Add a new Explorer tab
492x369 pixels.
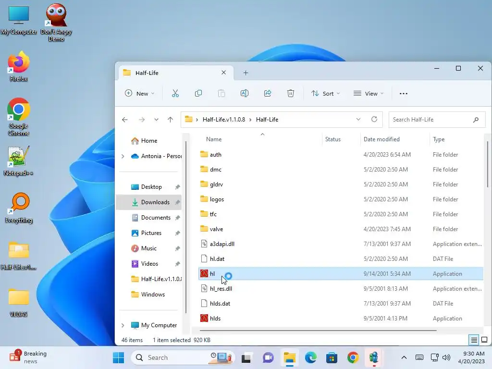click(x=246, y=73)
